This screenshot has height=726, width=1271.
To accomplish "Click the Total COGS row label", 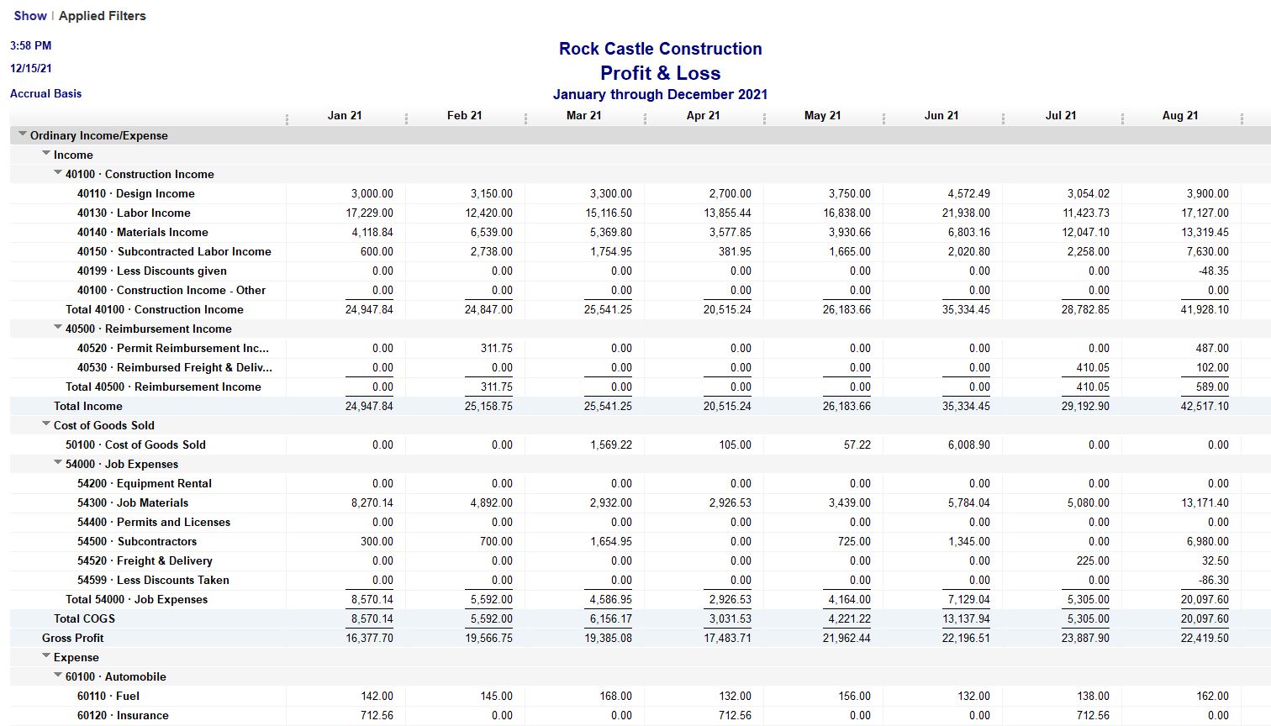I will tap(85, 618).
